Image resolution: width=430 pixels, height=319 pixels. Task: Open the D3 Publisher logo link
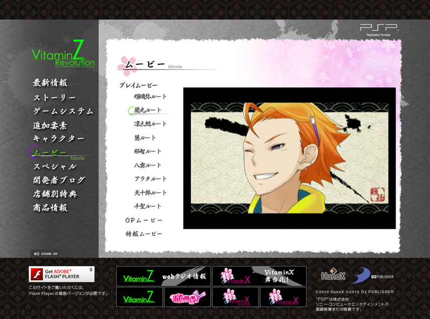(x=372, y=275)
